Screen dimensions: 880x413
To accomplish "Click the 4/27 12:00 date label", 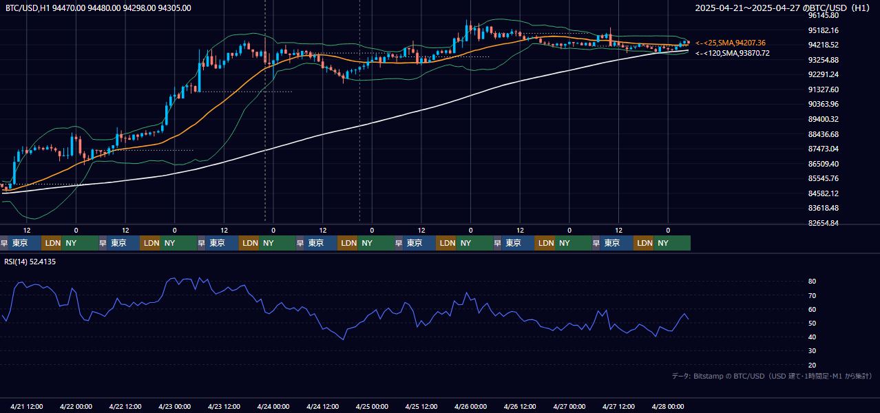I will click(x=619, y=406).
